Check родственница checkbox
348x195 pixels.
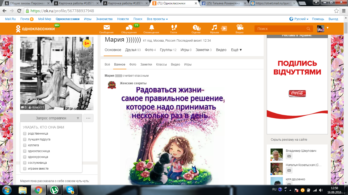click(x=25, y=134)
